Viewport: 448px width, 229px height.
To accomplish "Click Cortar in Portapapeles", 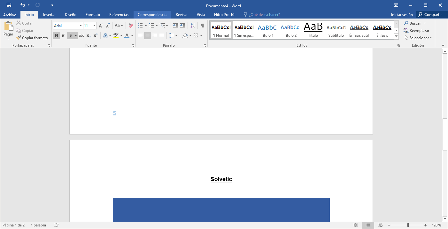I will pos(25,23).
